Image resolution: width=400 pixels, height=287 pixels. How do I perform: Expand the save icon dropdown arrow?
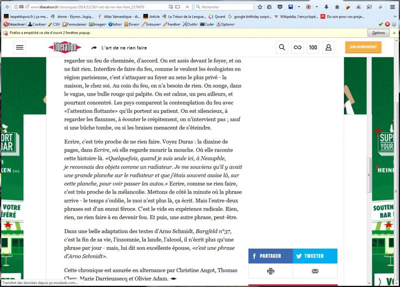[298, 7]
